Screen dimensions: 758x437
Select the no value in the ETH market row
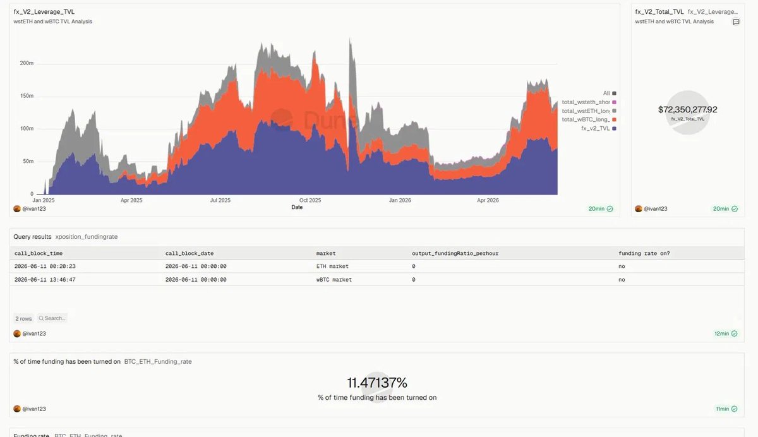pyautogui.click(x=622, y=266)
